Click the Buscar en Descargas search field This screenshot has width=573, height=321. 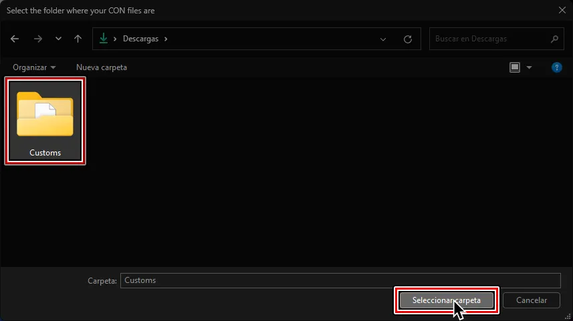[x=488, y=39]
